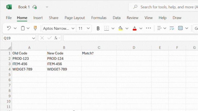The width and height of the screenshot is (198, 111).
Task: Open the Data tab
Action: [117, 18]
